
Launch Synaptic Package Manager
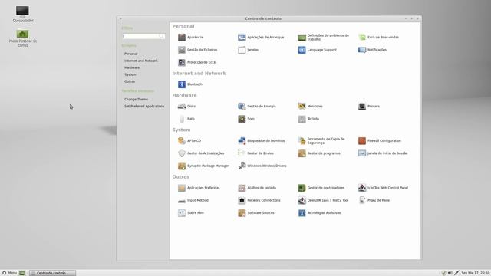[203, 166]
